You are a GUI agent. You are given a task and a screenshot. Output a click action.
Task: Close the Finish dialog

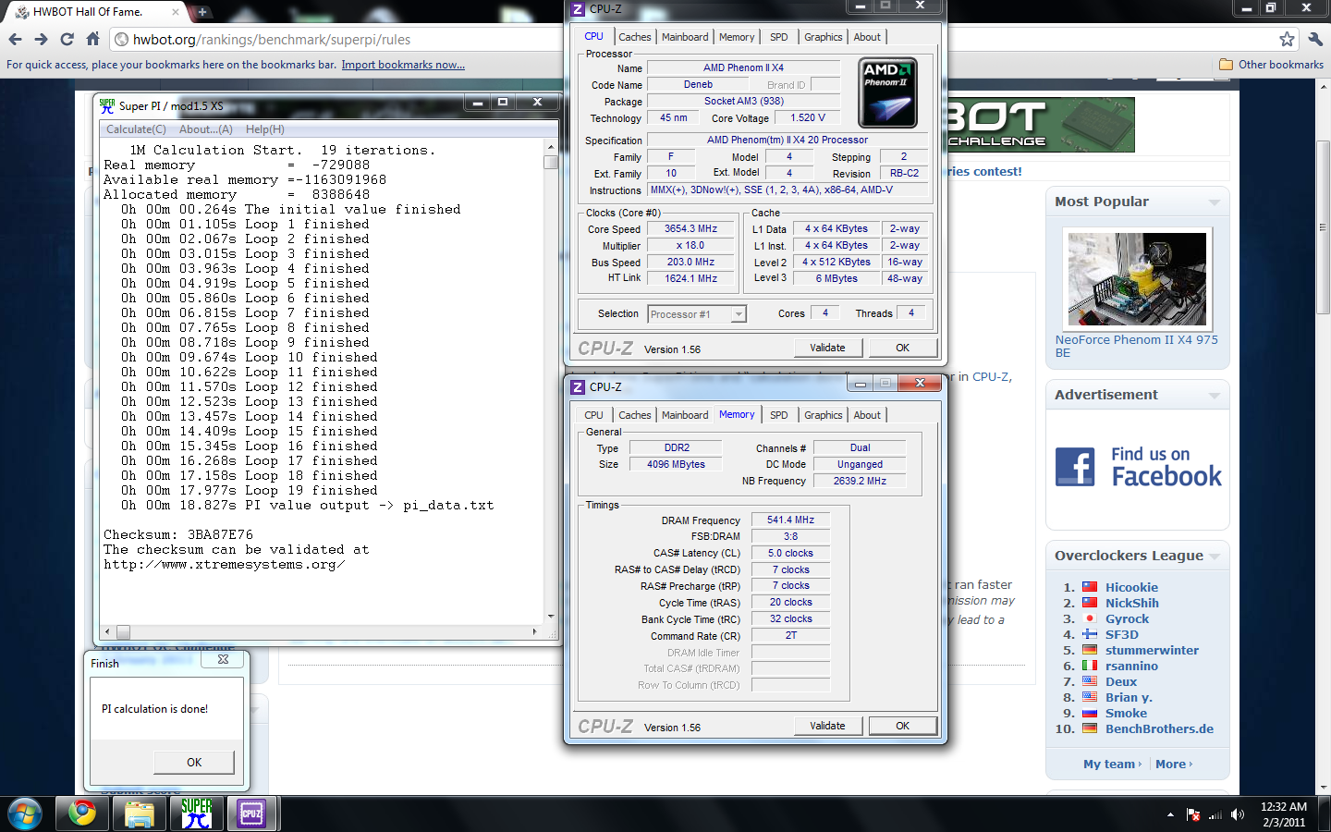[x=223, y=660]
